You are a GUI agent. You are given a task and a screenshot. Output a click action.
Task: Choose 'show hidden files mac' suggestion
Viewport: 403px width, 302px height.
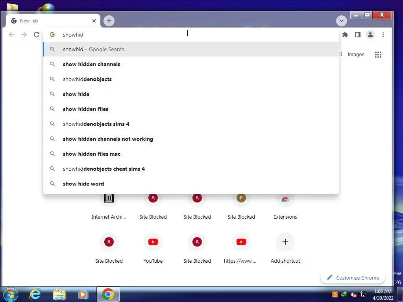click(x=191, y=154)
